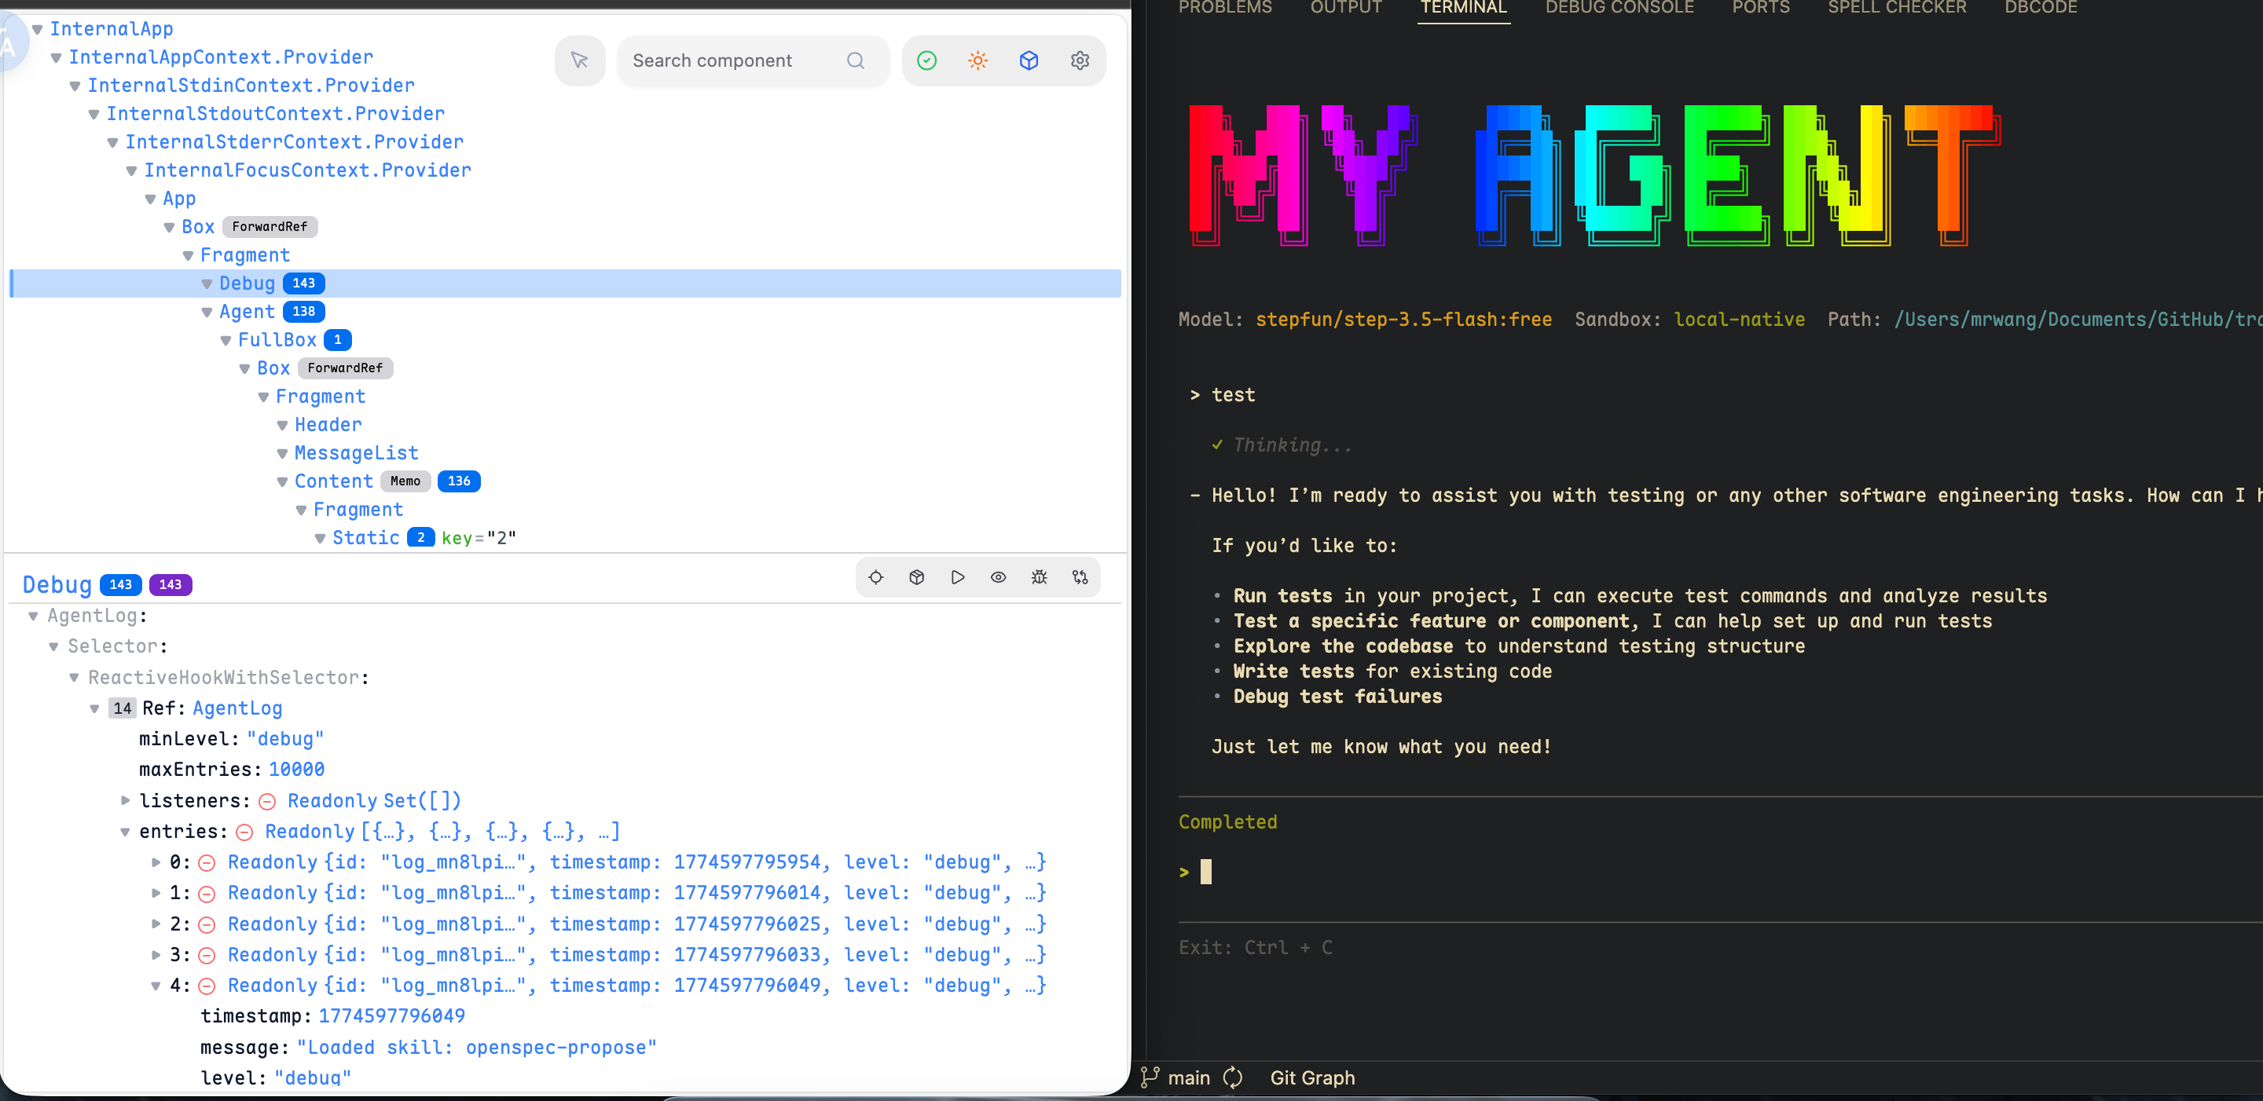Collapse the entries array
Viewport: 2263px width, 1101px height.
click(x=126, y=832)
